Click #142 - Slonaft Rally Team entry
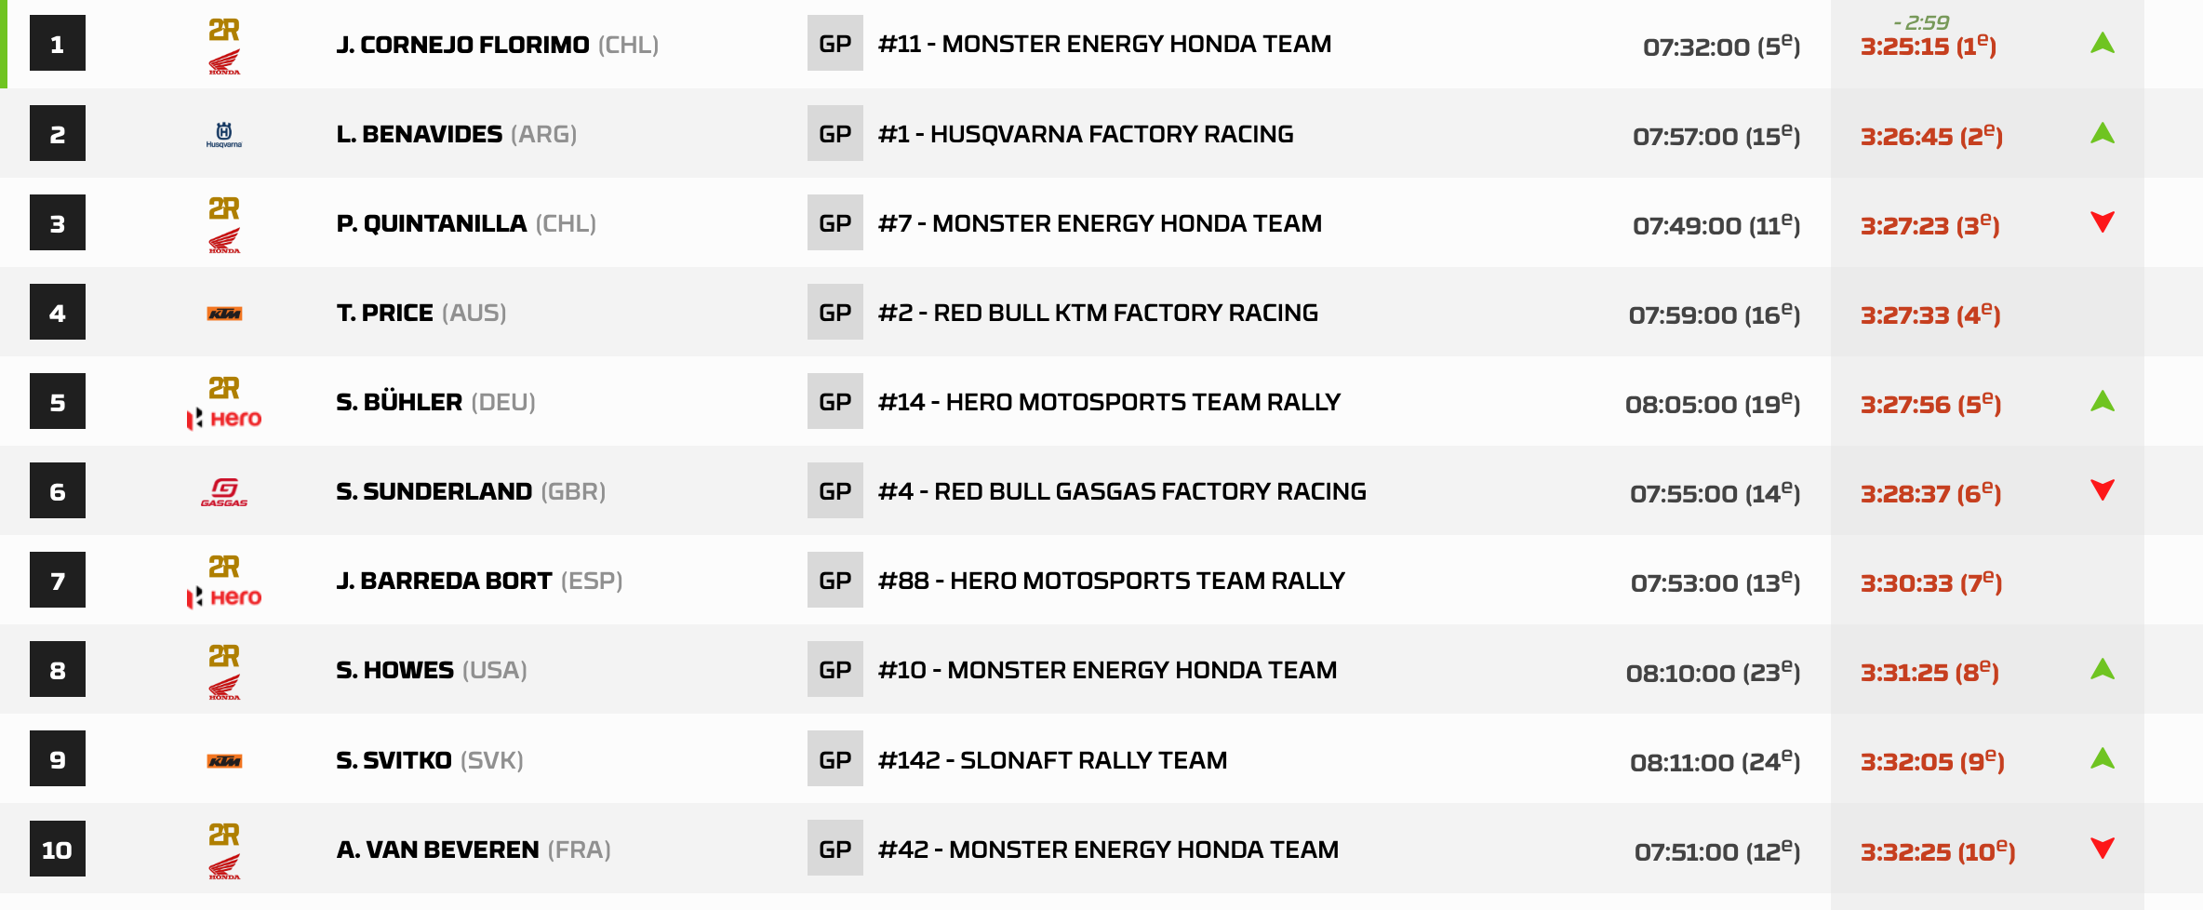Viewport: 2203px width, 910px height. 1052,760
